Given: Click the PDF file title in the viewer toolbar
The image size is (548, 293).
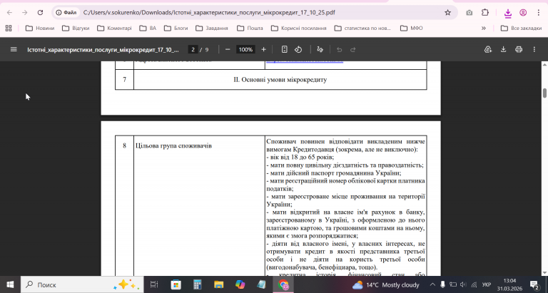Looking at the screenshot, I should point(103,50).
